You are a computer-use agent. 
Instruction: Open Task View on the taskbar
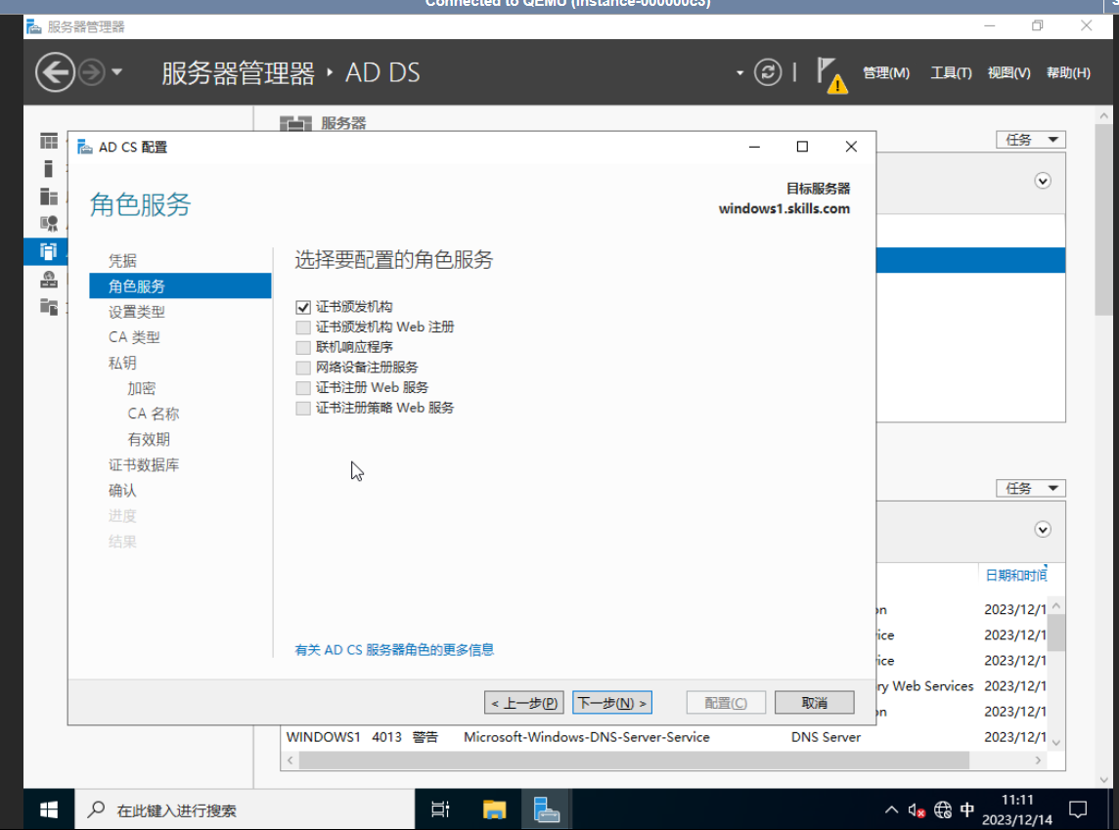[x=441, y=809]
